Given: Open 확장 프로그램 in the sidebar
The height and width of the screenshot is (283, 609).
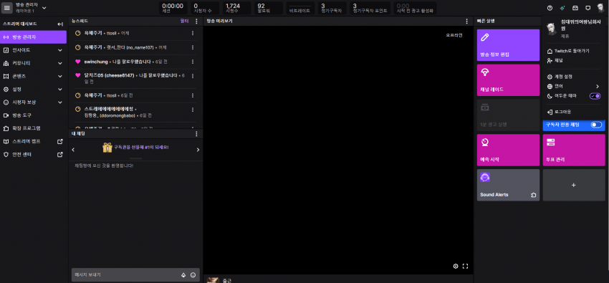Looking at the screenshot, I should [33, 128].
